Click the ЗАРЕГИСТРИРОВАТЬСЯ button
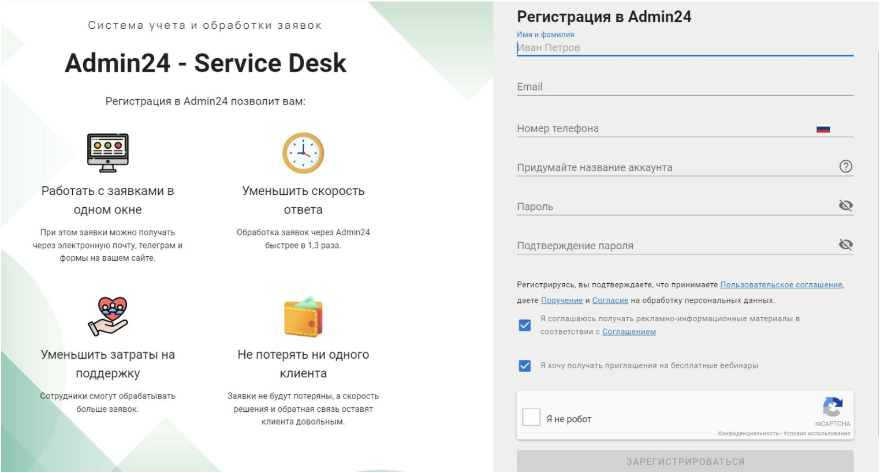The width and height of the screenshot is (880, 473). tap(685, 461)
